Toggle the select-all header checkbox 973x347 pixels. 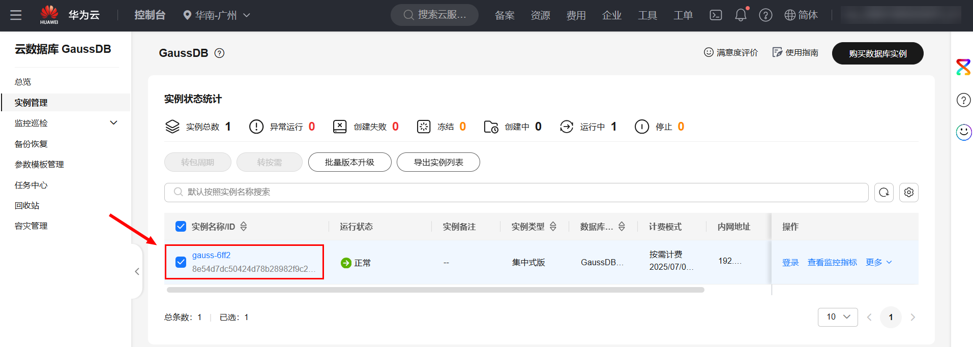point(181,227)
